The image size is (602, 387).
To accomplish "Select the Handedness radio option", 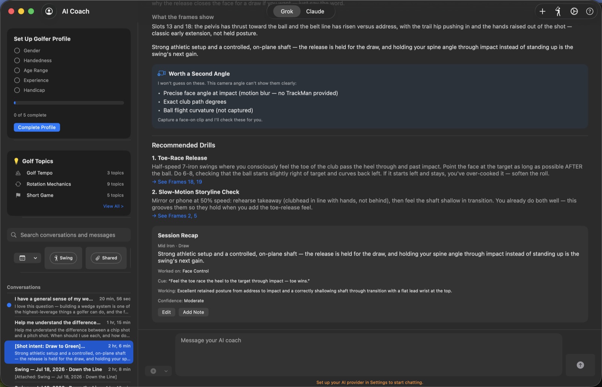I will pos(17,60).
